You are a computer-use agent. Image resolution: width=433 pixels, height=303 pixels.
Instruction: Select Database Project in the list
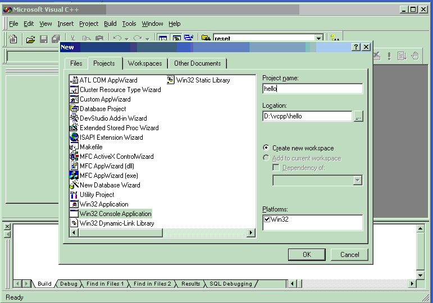98,109
